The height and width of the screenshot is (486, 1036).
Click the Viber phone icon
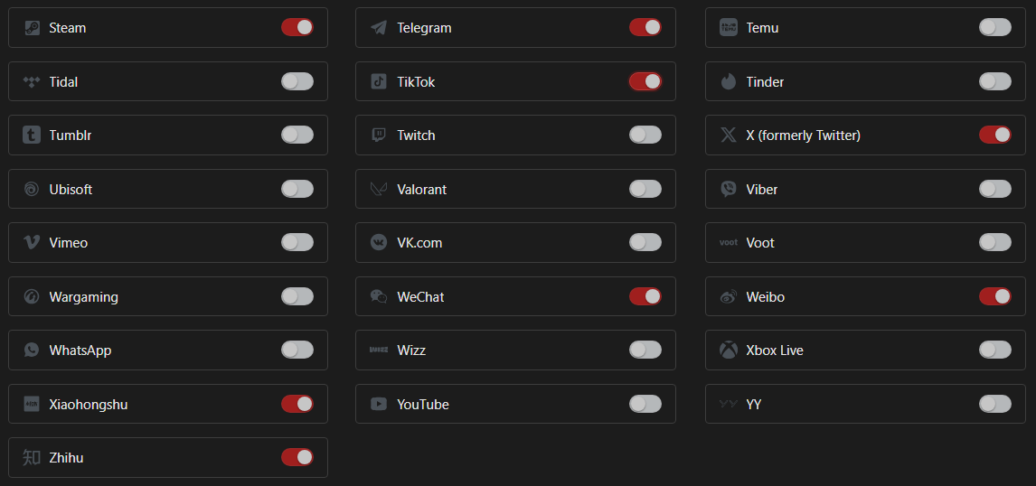click(x=729, y=190)
